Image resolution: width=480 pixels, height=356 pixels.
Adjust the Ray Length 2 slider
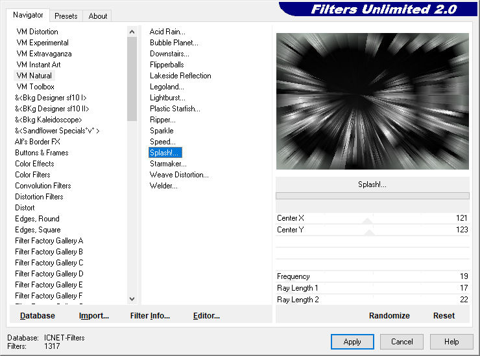click(x=372, y=300)
